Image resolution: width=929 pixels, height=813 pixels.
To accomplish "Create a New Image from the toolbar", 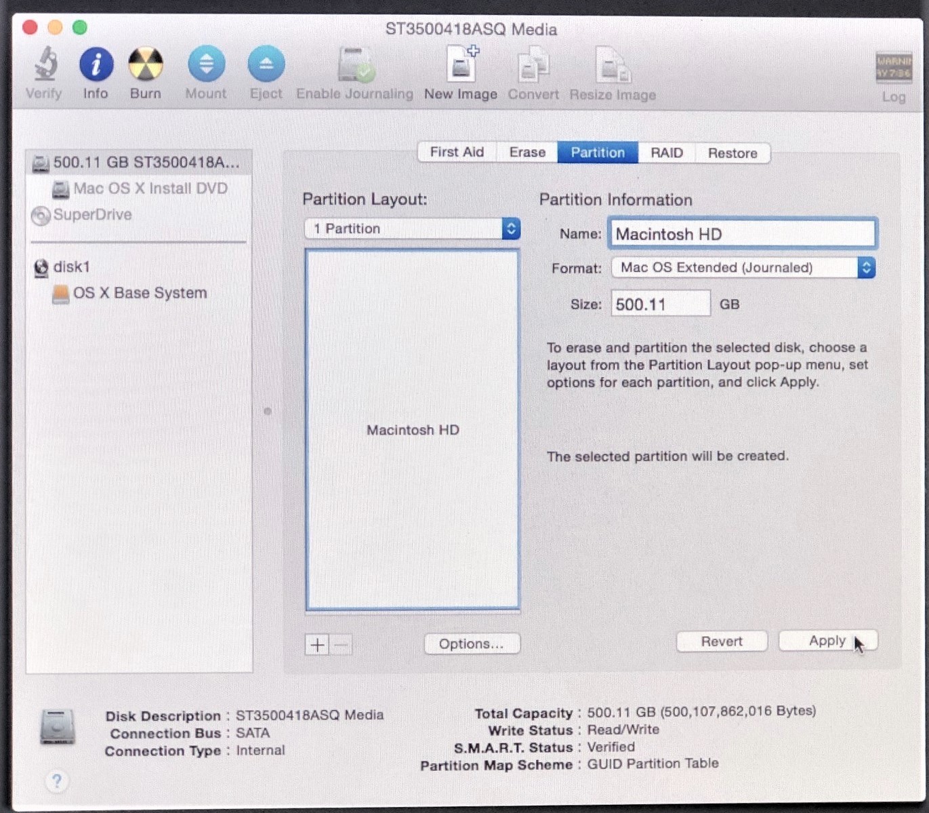I will 461,64.
